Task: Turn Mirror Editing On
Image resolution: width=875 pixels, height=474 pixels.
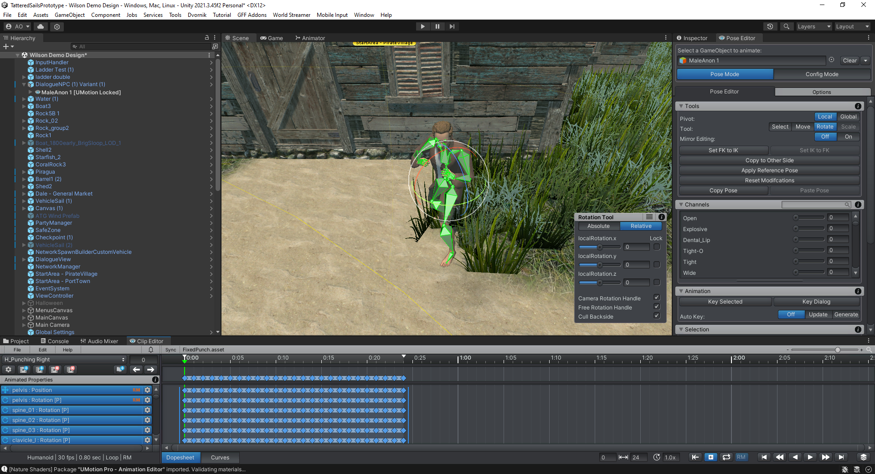Action: [x=848, y=137]
